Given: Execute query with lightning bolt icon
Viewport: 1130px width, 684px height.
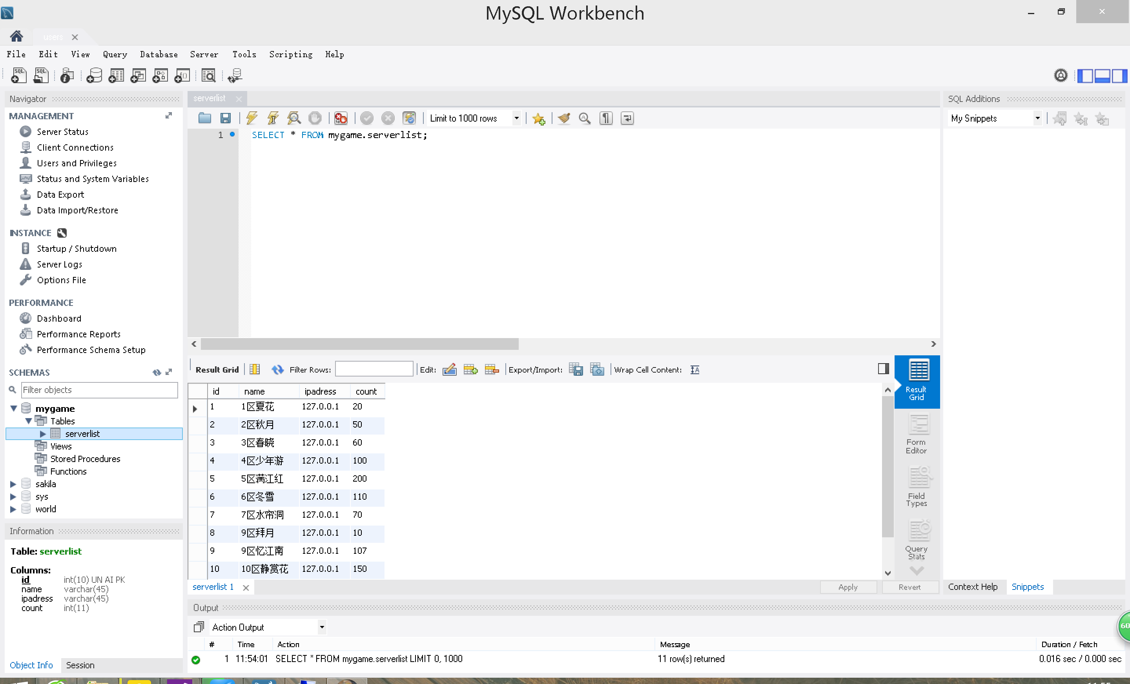Looking at the screenshot, I should pos(252,118).
